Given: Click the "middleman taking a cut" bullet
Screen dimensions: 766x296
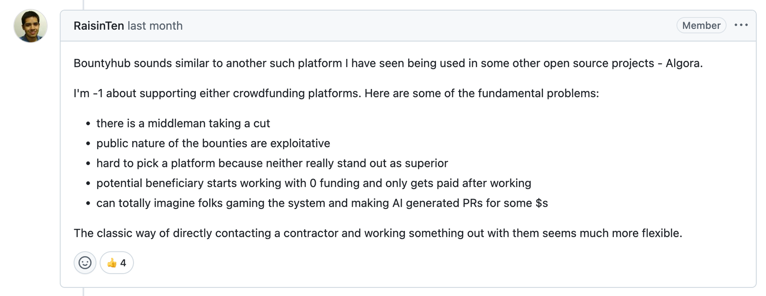Looking at the screenshot, I should click(x=183, y=123).
